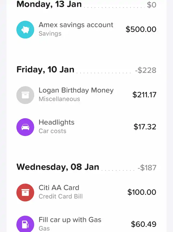This screenshot has width=173, height=232.
Task: Tap the -$187 daily total
Action: click(x=147, y=168)
